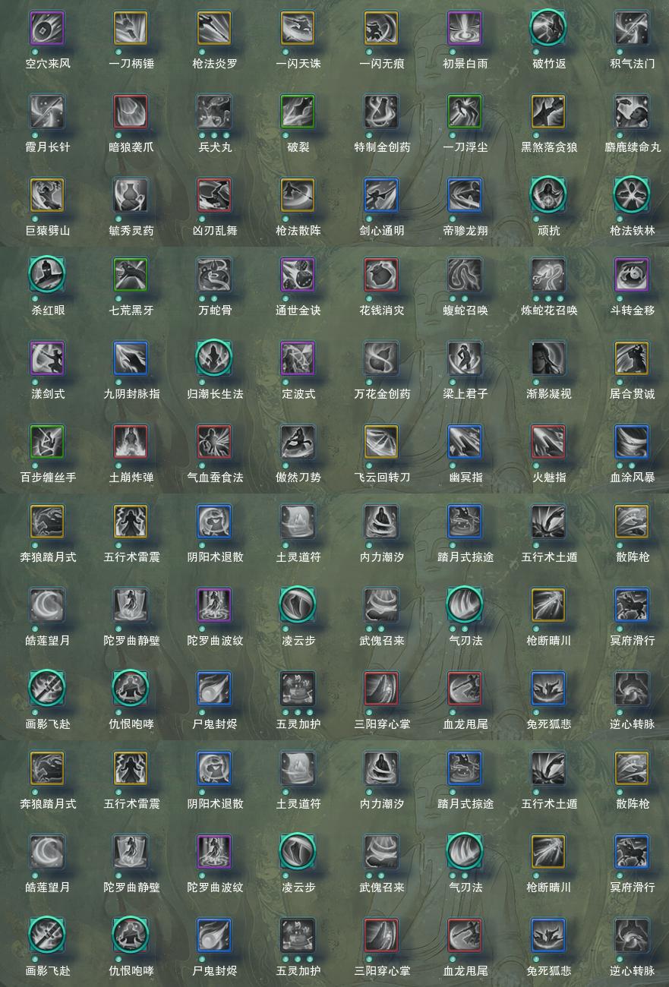Pick the 居合贯诚 skill icon
This screenshot has width=669, height=987.
(632, 359)
